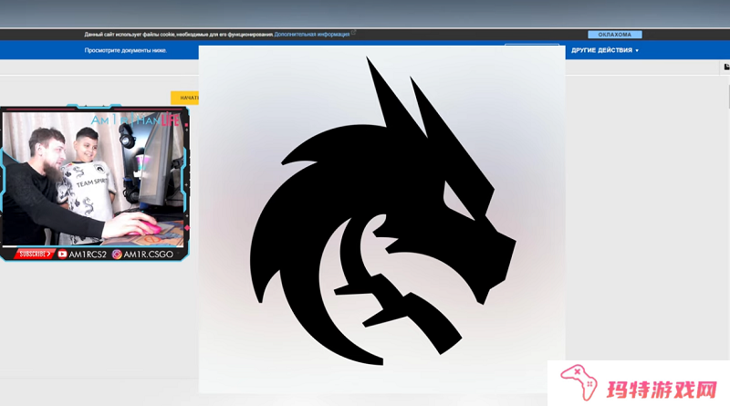
Task: Click the Просмотрите документы ниже text
Action: click(x=126, y=50)
